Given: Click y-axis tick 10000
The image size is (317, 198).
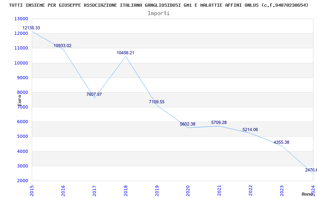Looking at the screenshot, I should coord(21,63).
